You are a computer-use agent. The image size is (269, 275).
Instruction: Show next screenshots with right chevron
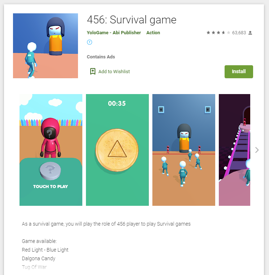coord(257,150)
